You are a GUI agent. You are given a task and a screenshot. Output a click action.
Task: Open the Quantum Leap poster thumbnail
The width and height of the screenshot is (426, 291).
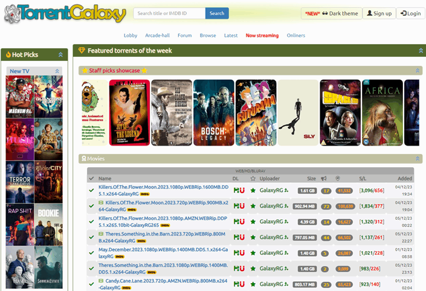(x=48, y=97)
